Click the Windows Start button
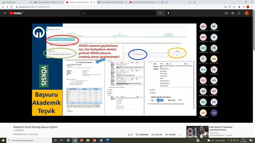The image size is (255, 143). 3,140
